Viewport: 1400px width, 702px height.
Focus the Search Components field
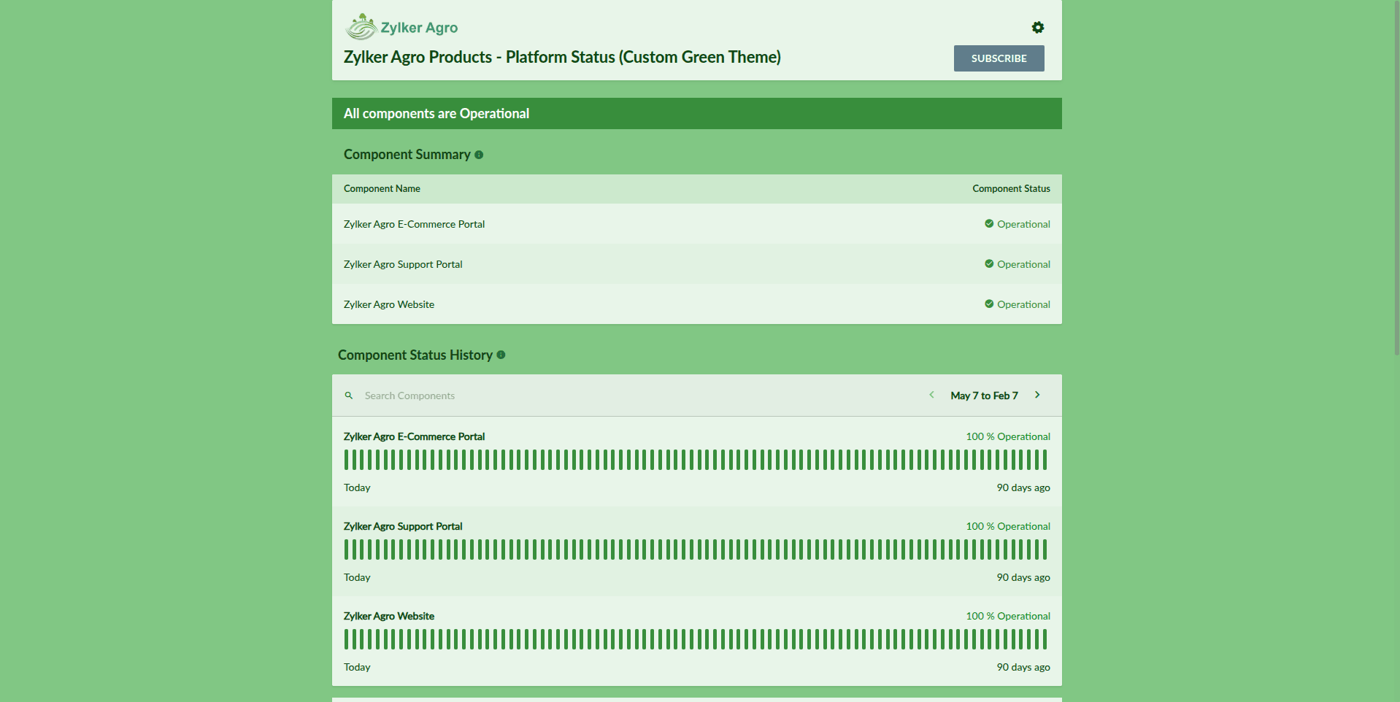tap(409, 396)
